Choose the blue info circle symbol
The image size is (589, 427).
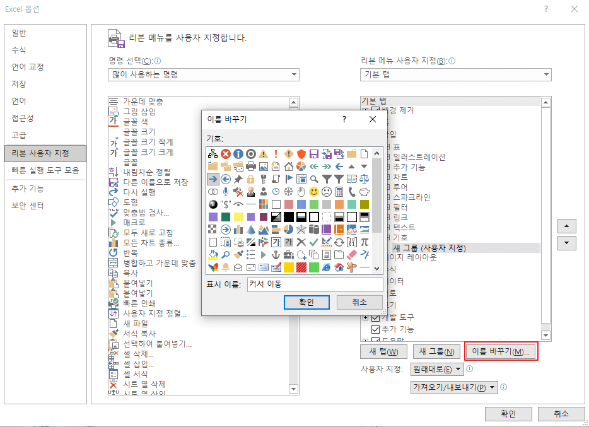click(x=238, y=154)
